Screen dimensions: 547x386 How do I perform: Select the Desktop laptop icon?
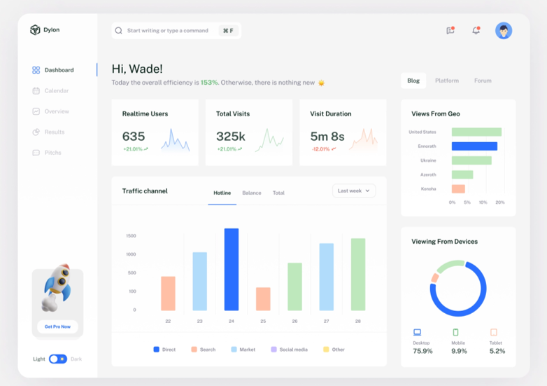(x=417, y=332)
